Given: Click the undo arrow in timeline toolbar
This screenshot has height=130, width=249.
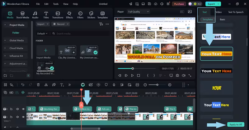Looking at the screenshot, I should (x=23, y=85).
